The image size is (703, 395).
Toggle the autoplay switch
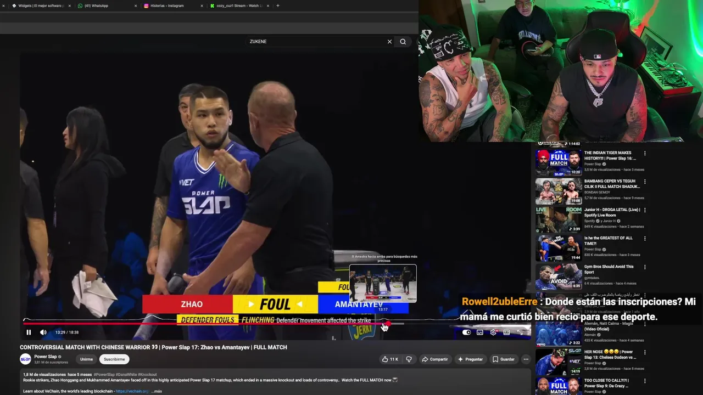pos(466,332)
